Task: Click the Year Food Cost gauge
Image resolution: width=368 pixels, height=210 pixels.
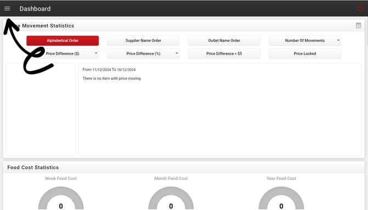Action: tap(281, 198)
